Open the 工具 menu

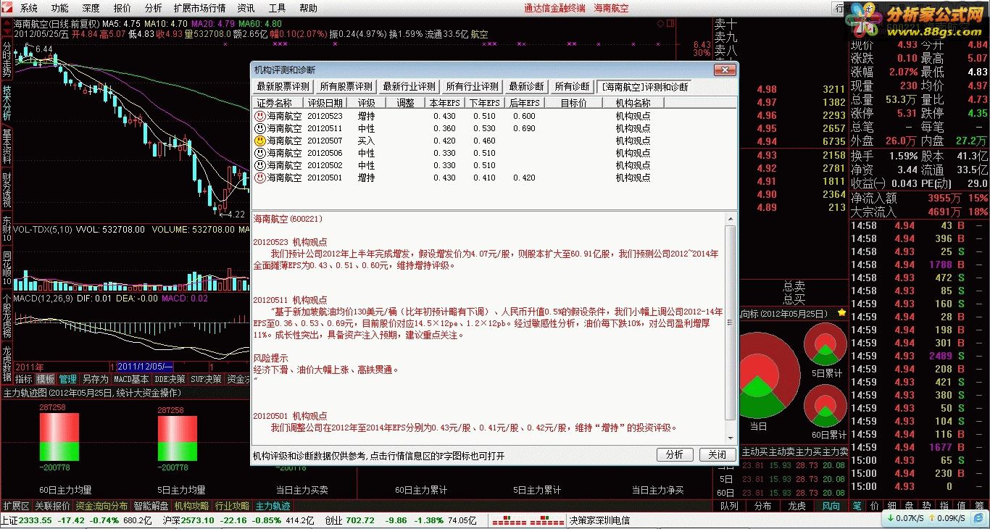click(277, 9)
